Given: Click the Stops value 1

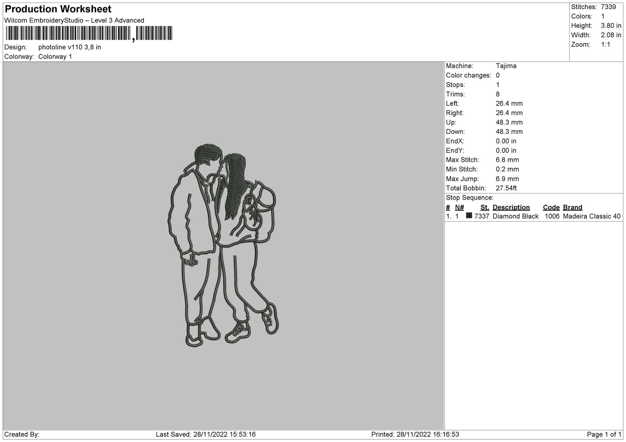Looking at the screenshot, I should click(498, 85).
